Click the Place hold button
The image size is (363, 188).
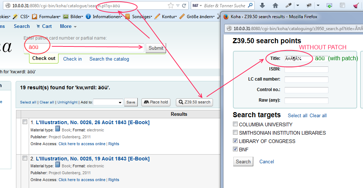coord(156,102)
